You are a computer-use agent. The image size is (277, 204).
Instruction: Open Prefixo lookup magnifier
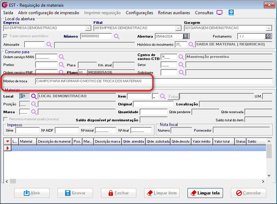(x=61, y=65)
